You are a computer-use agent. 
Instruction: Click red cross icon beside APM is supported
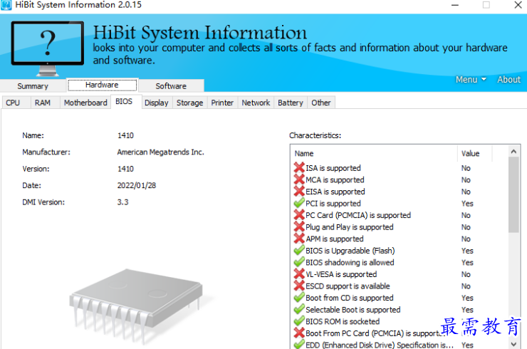coord(299,239)
